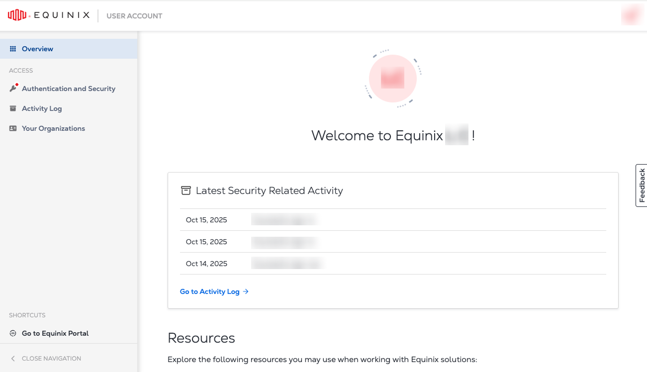Open the user avatar menu at top right
Viewport: 647px width, 372px height.
pos(631,15)
